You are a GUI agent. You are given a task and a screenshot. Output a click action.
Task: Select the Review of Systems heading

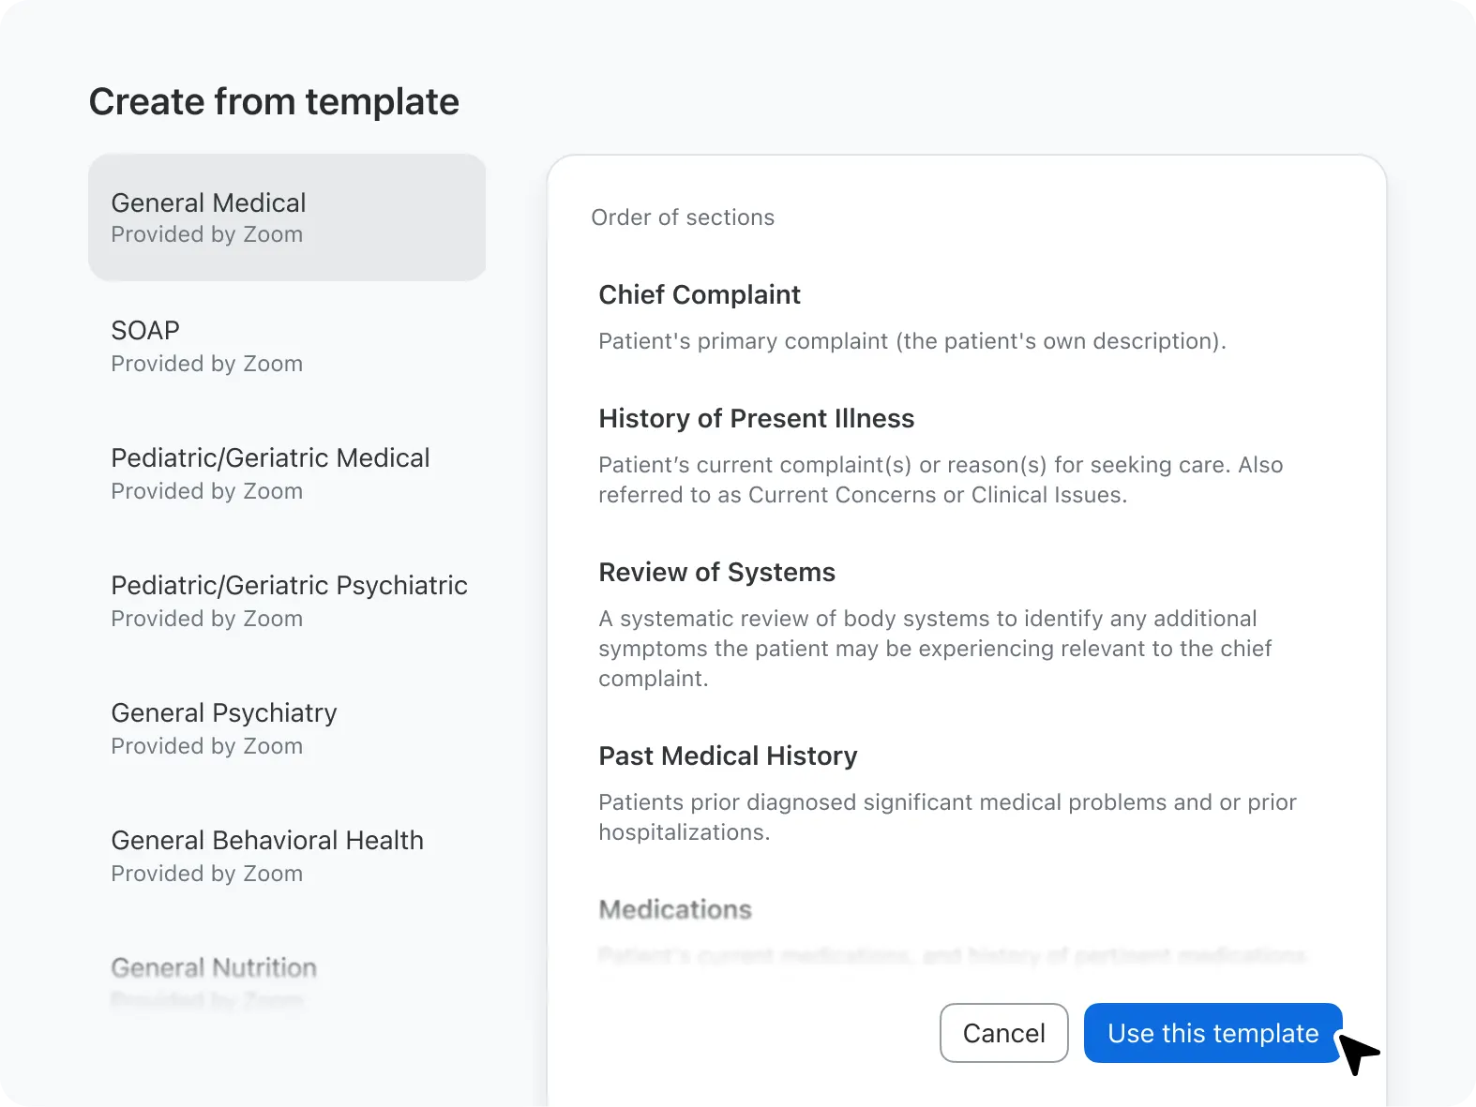[716, 573]
